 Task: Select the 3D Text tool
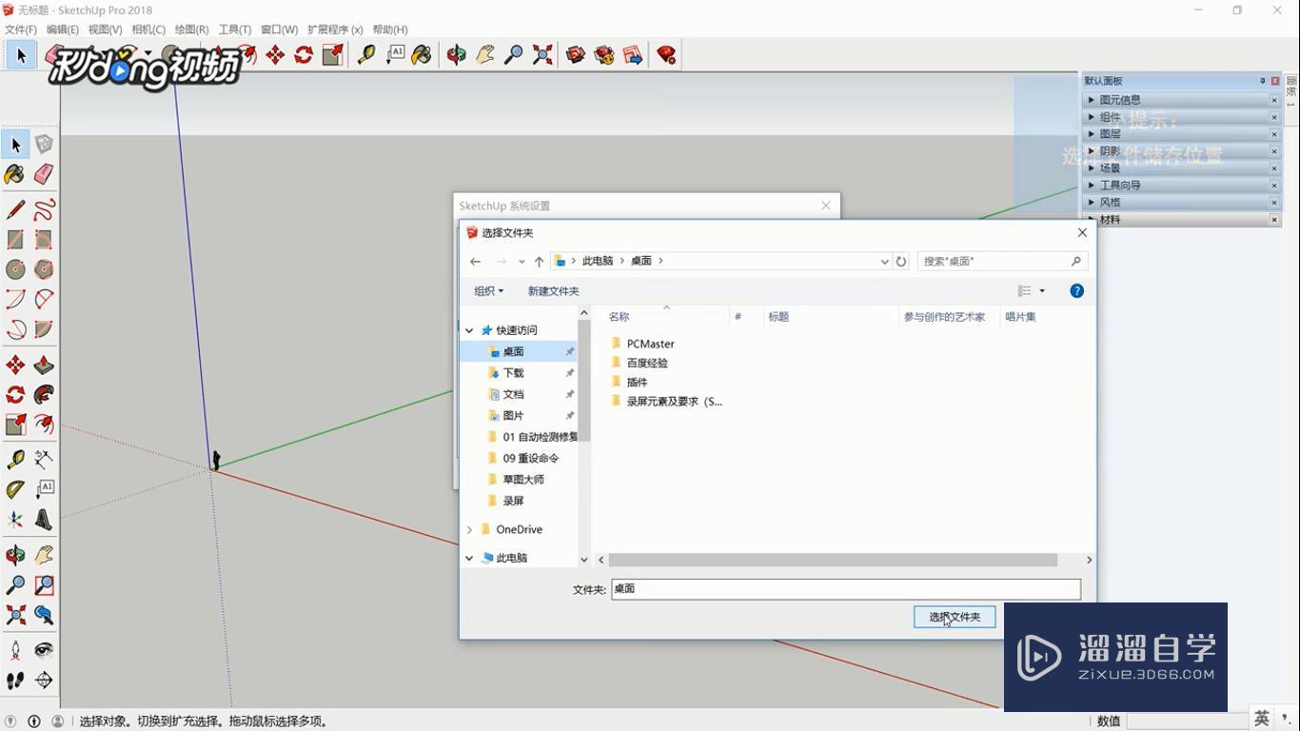[x=44, y=520]
